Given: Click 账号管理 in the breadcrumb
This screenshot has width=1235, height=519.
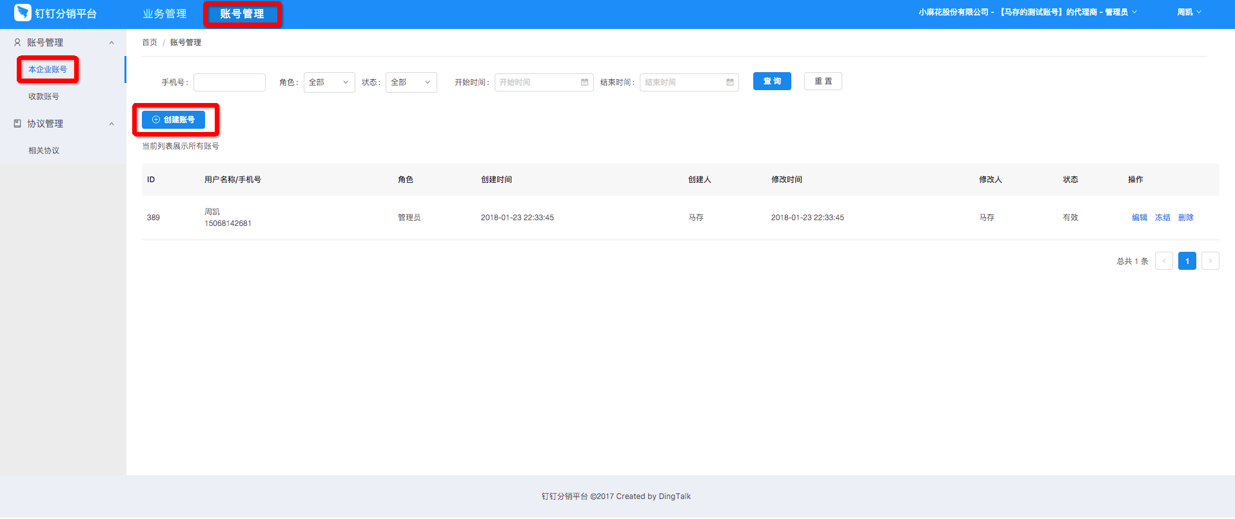Looking at the screenshot, I should tap(186, 42).
